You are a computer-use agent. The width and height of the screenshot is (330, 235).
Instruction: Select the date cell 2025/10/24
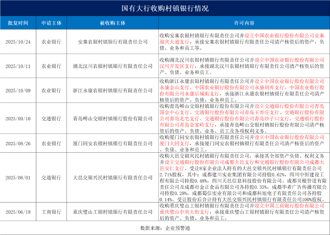tap(18, 42)
